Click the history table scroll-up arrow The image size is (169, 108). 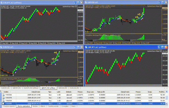coord(167,92)
